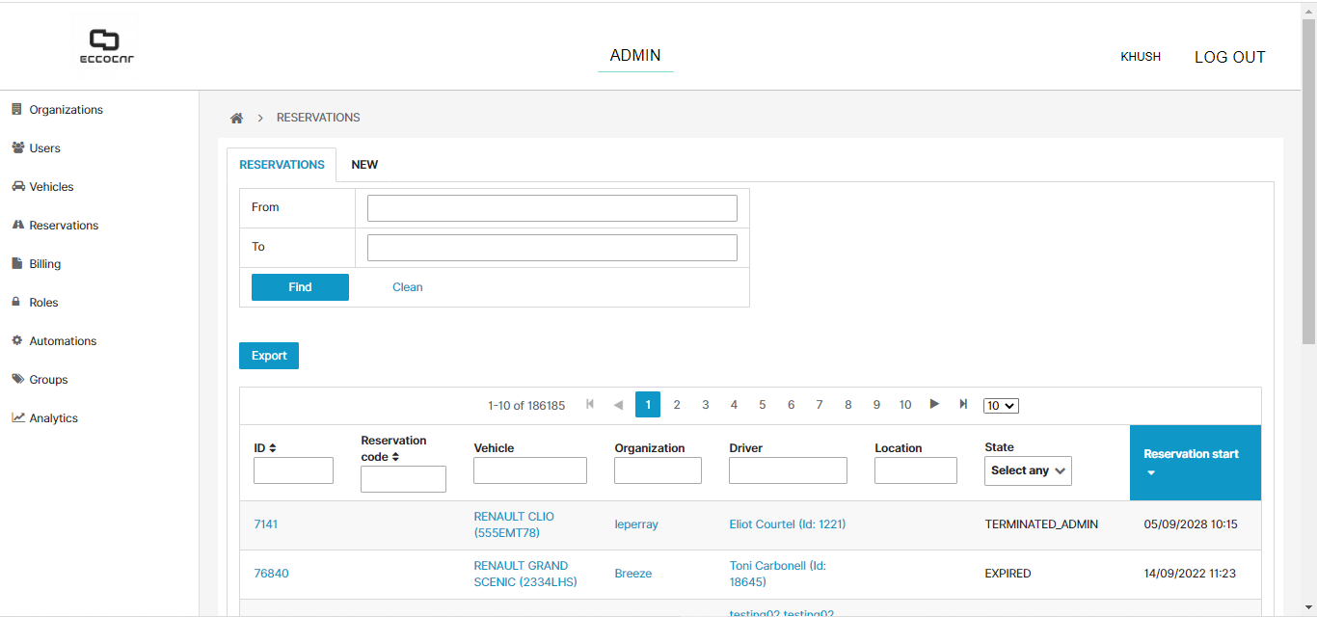Screen dimensions: 1317x617
Task: Open Automations gear item
Action: pyautogui.click(x=63, y=341)
